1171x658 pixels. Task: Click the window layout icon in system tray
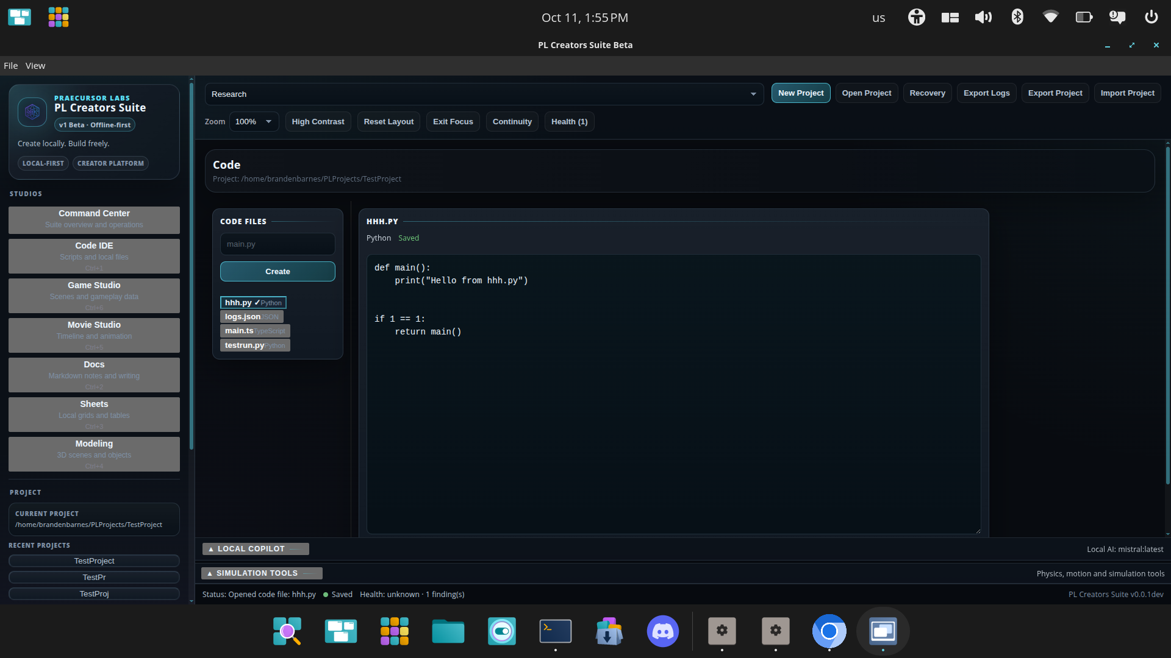pos(950,18)
